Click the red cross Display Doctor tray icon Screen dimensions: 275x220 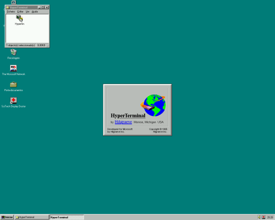pyautogui.click(x=264, y=217)
